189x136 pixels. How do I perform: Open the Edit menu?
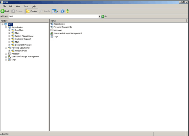[x=11, y=6]
